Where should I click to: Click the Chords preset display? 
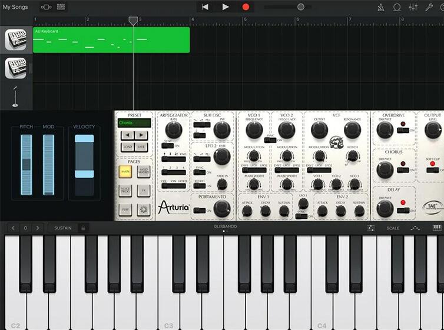(134, 123)
